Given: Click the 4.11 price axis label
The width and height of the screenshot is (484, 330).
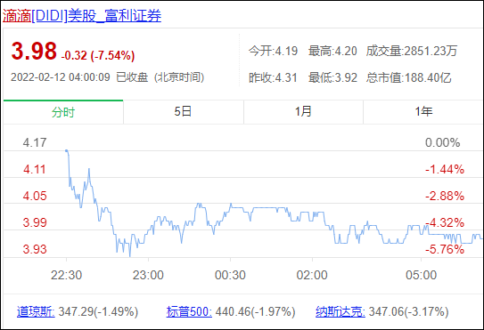Looking at the screenshot, I should 35,169.
